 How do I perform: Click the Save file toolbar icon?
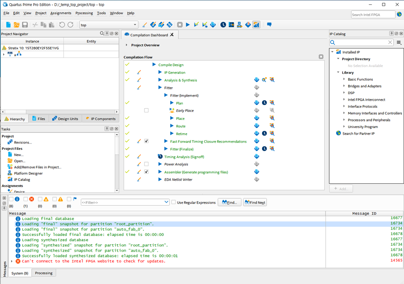(x=25, y=25)
